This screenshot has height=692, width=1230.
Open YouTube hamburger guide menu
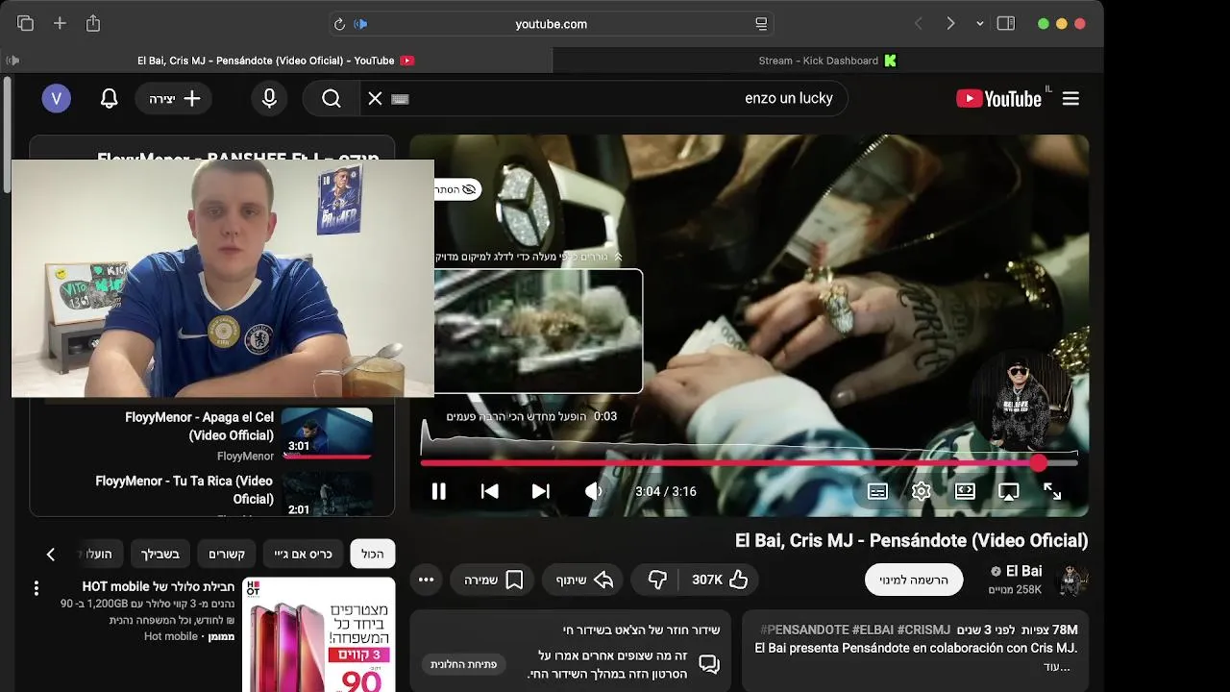(x=1070, y=98)
